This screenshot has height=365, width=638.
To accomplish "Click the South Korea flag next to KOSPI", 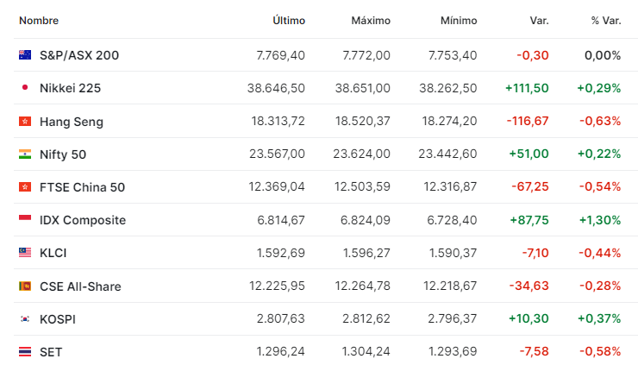I will pos(25,319).
